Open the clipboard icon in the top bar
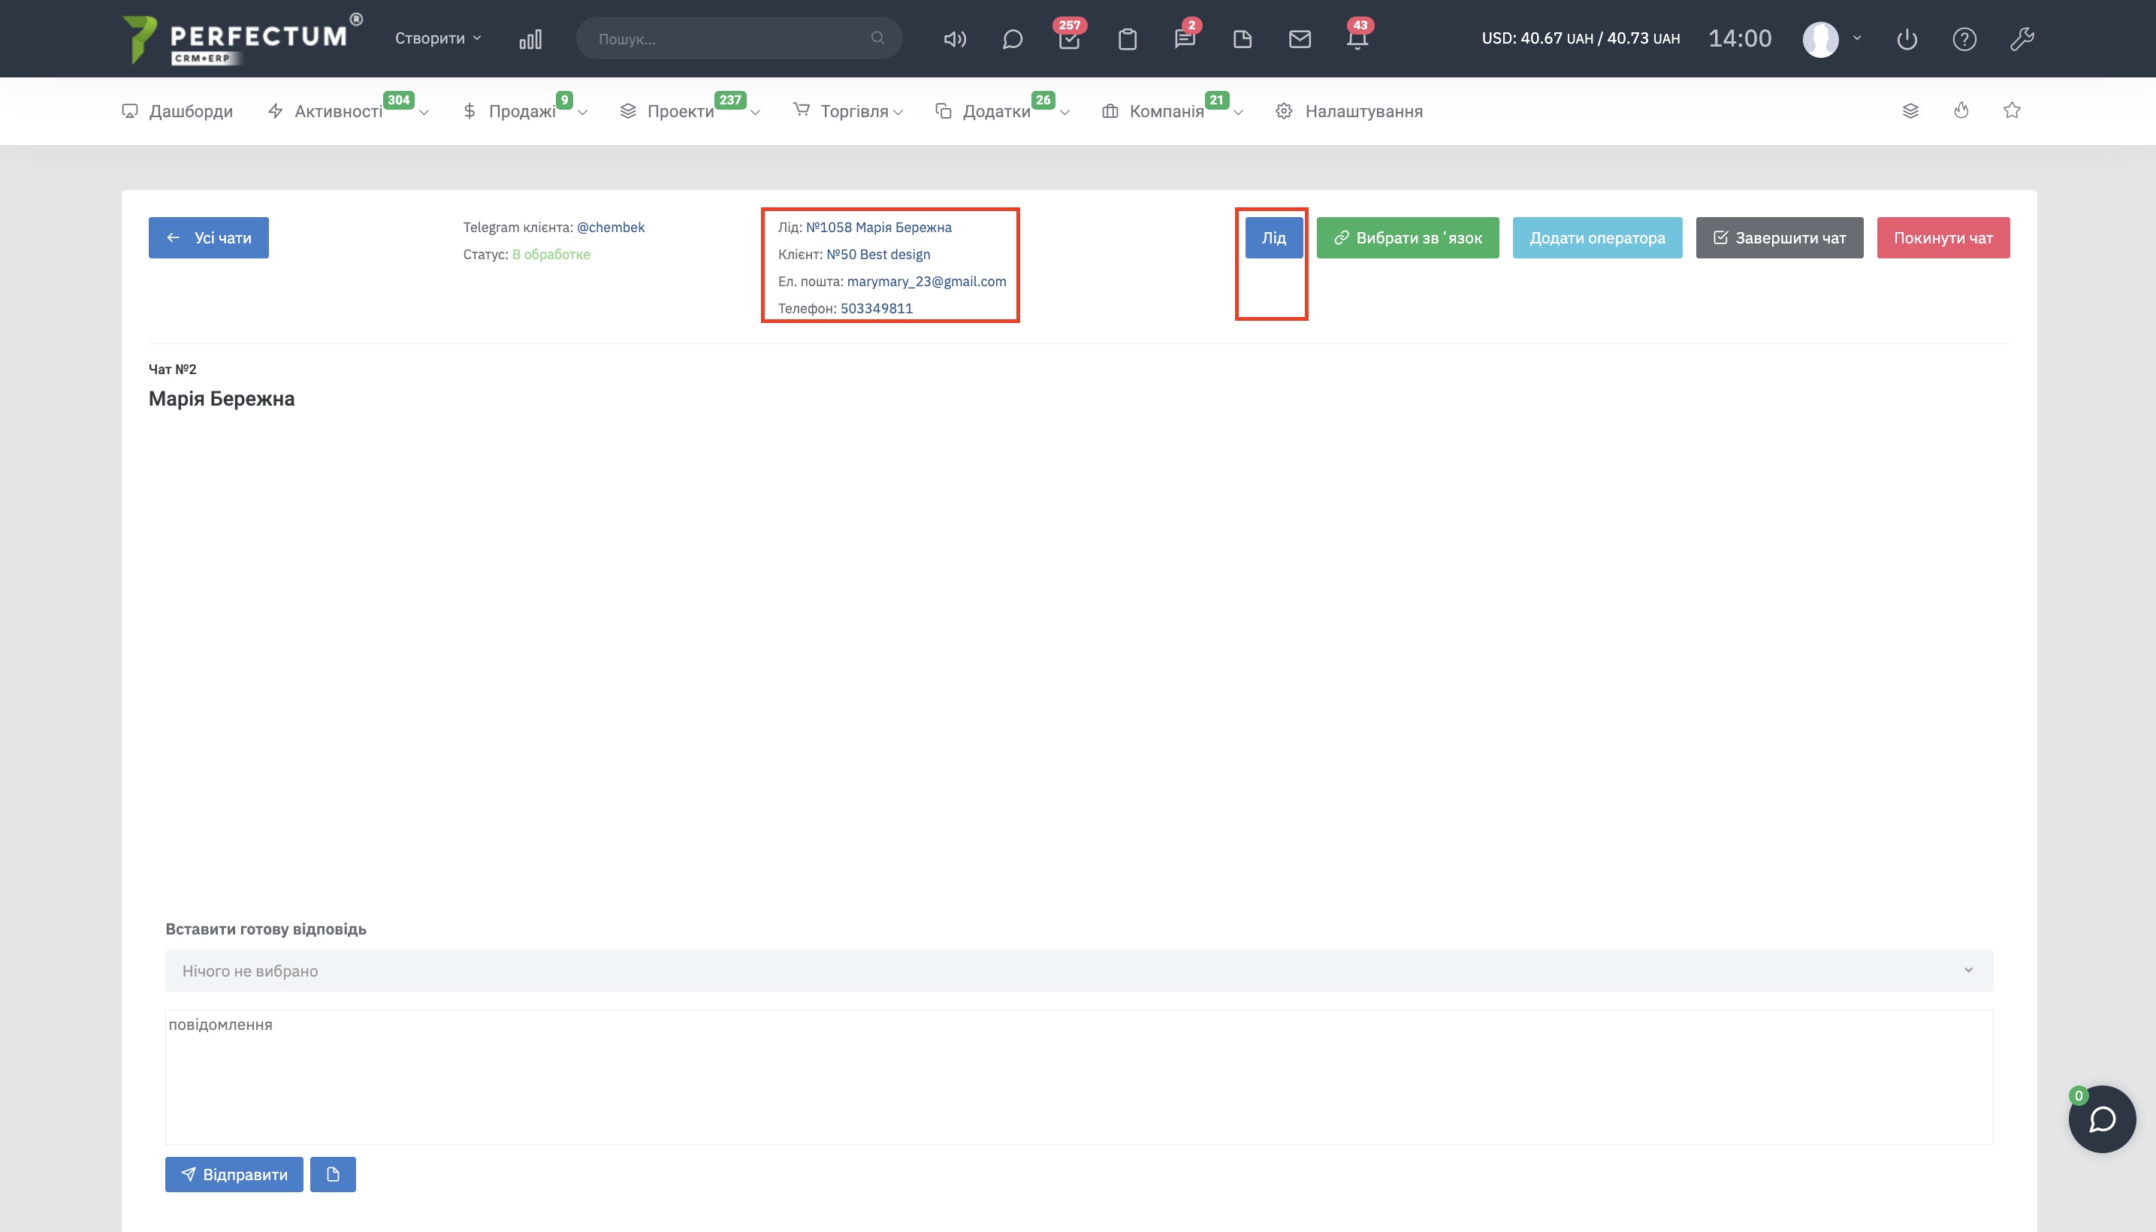 pos(1127,39)
